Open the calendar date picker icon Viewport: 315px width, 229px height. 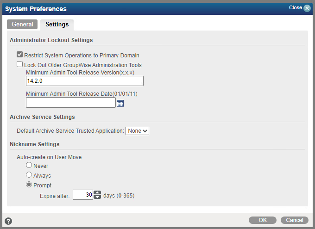click(x=120, y=104)
